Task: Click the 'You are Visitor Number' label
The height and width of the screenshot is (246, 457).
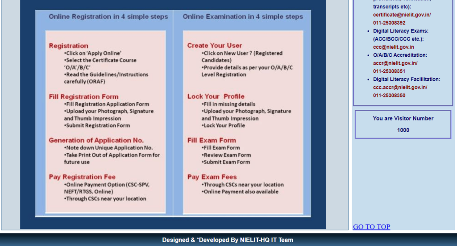Action: point(403,118)
